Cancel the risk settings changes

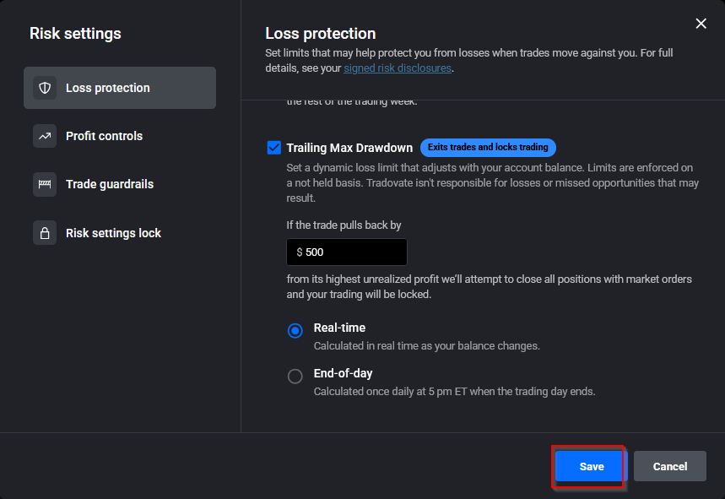669,466
